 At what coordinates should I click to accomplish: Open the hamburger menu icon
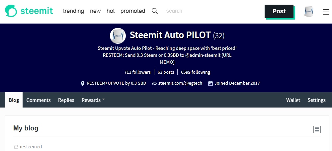click(326, 12)
